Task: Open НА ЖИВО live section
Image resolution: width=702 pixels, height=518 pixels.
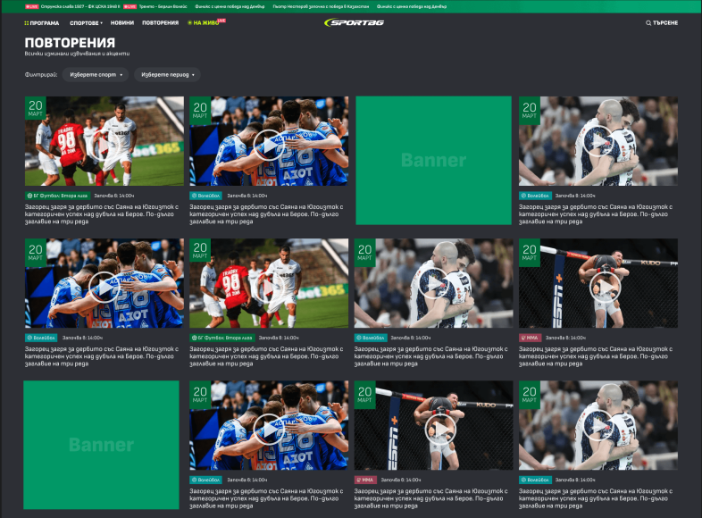Action: [206, 23]
